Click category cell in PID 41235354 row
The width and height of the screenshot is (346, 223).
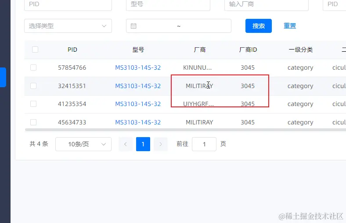click(x=300, y=104)
